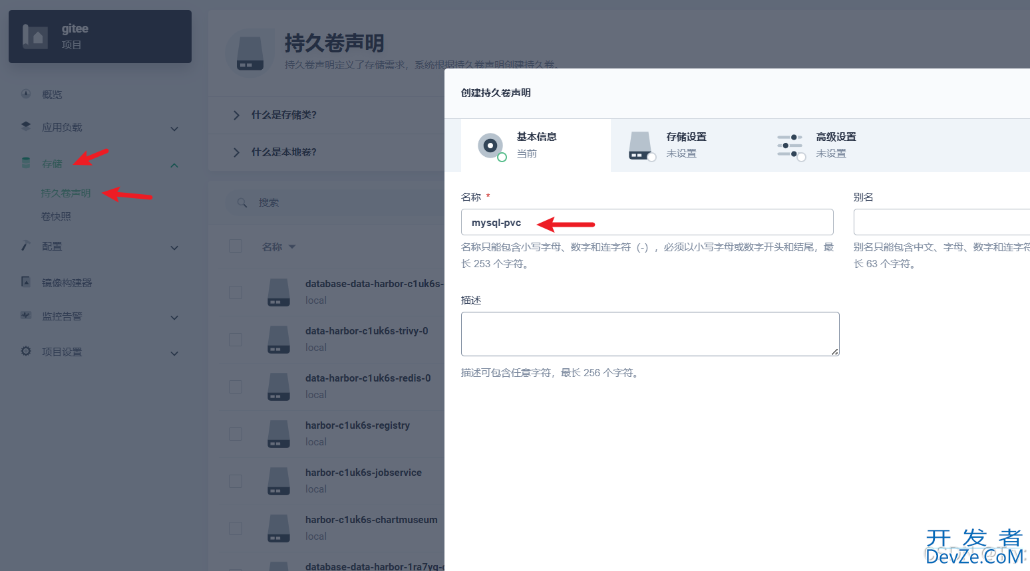The image size is (1030, 571).
Task: Expand the 应用负载 menu chevron
Action: point(174,128)
